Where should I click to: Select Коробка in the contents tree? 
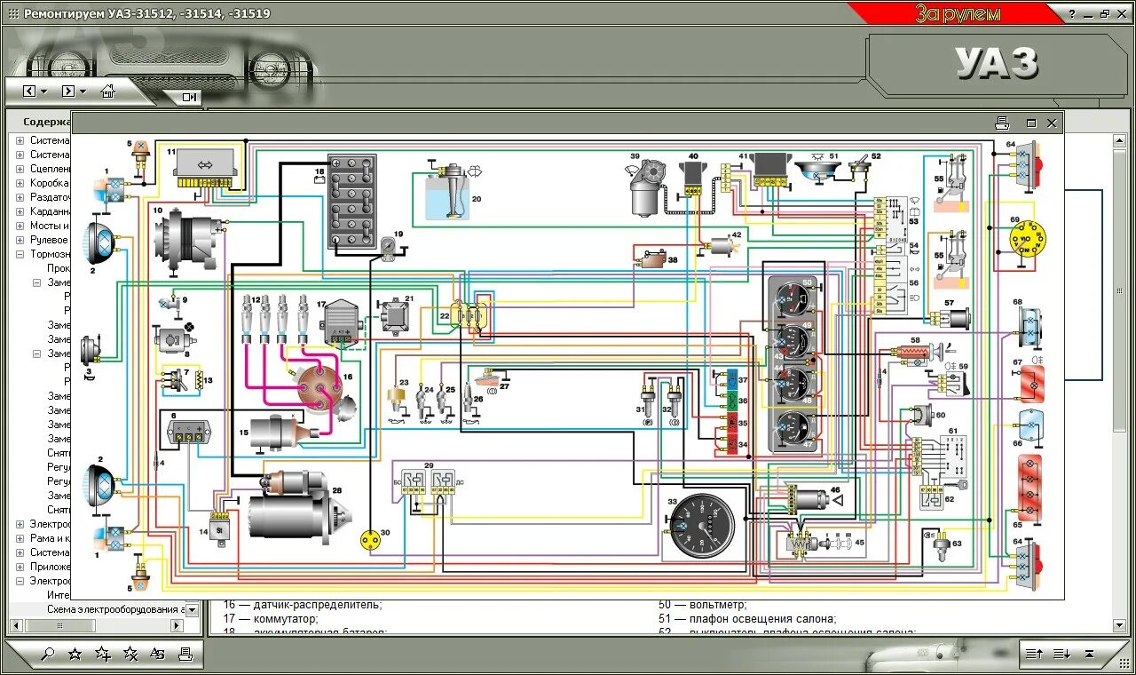(50, 183)
